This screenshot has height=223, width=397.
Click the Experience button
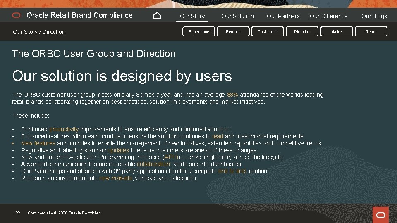coord(199,32)
